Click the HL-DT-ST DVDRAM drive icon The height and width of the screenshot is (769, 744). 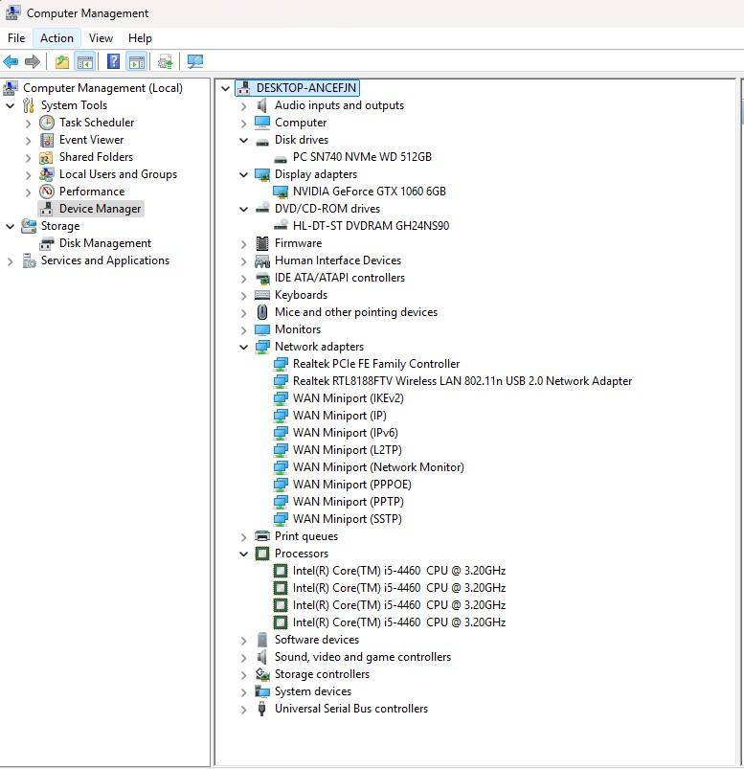(281, 226)
